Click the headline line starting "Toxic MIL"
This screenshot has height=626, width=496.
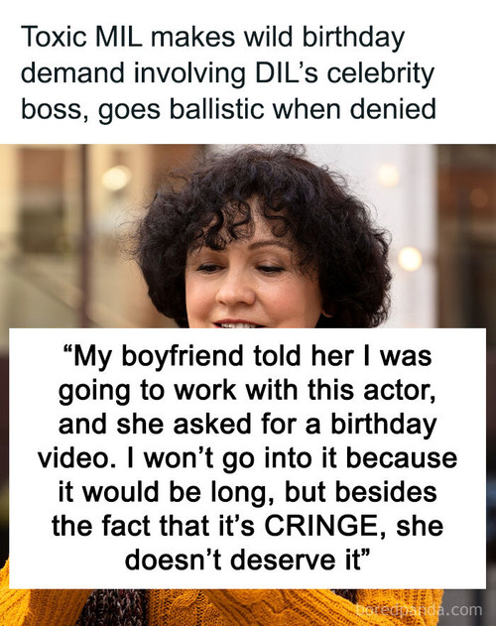point(212,38)
